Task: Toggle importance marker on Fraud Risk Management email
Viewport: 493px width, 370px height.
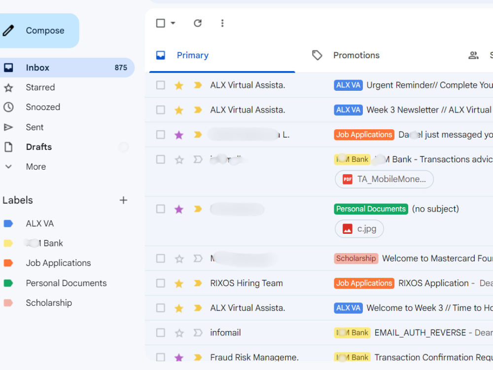Action: coord(198,357)
